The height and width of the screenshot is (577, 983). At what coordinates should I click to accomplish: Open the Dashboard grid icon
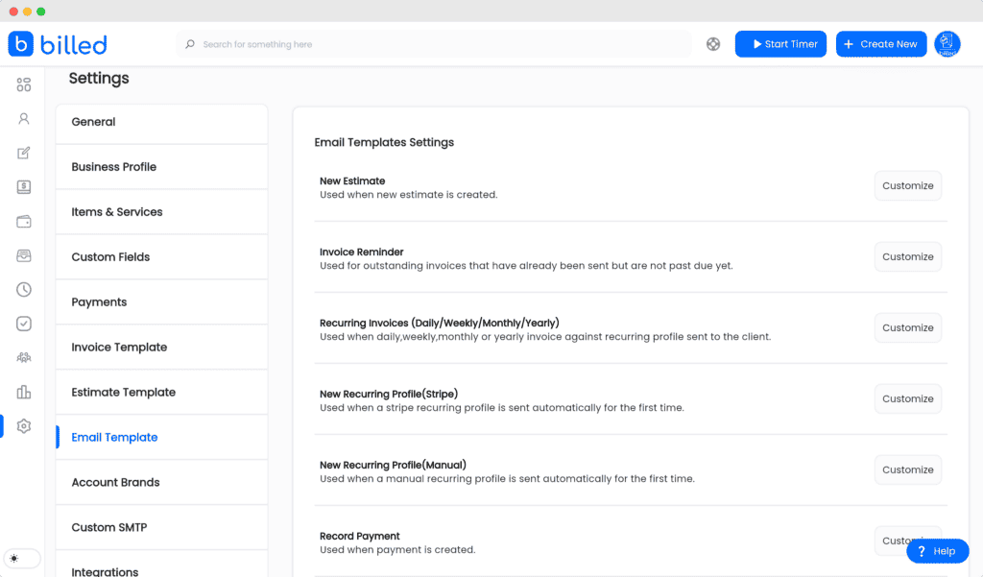pyautogui.click(x=23, y=84)
